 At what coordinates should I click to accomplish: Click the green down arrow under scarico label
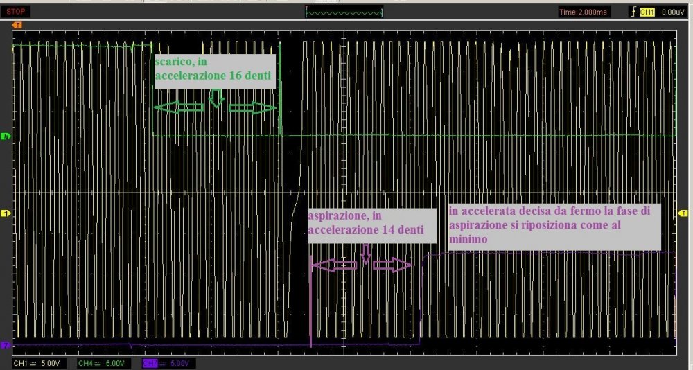(216, 98)
